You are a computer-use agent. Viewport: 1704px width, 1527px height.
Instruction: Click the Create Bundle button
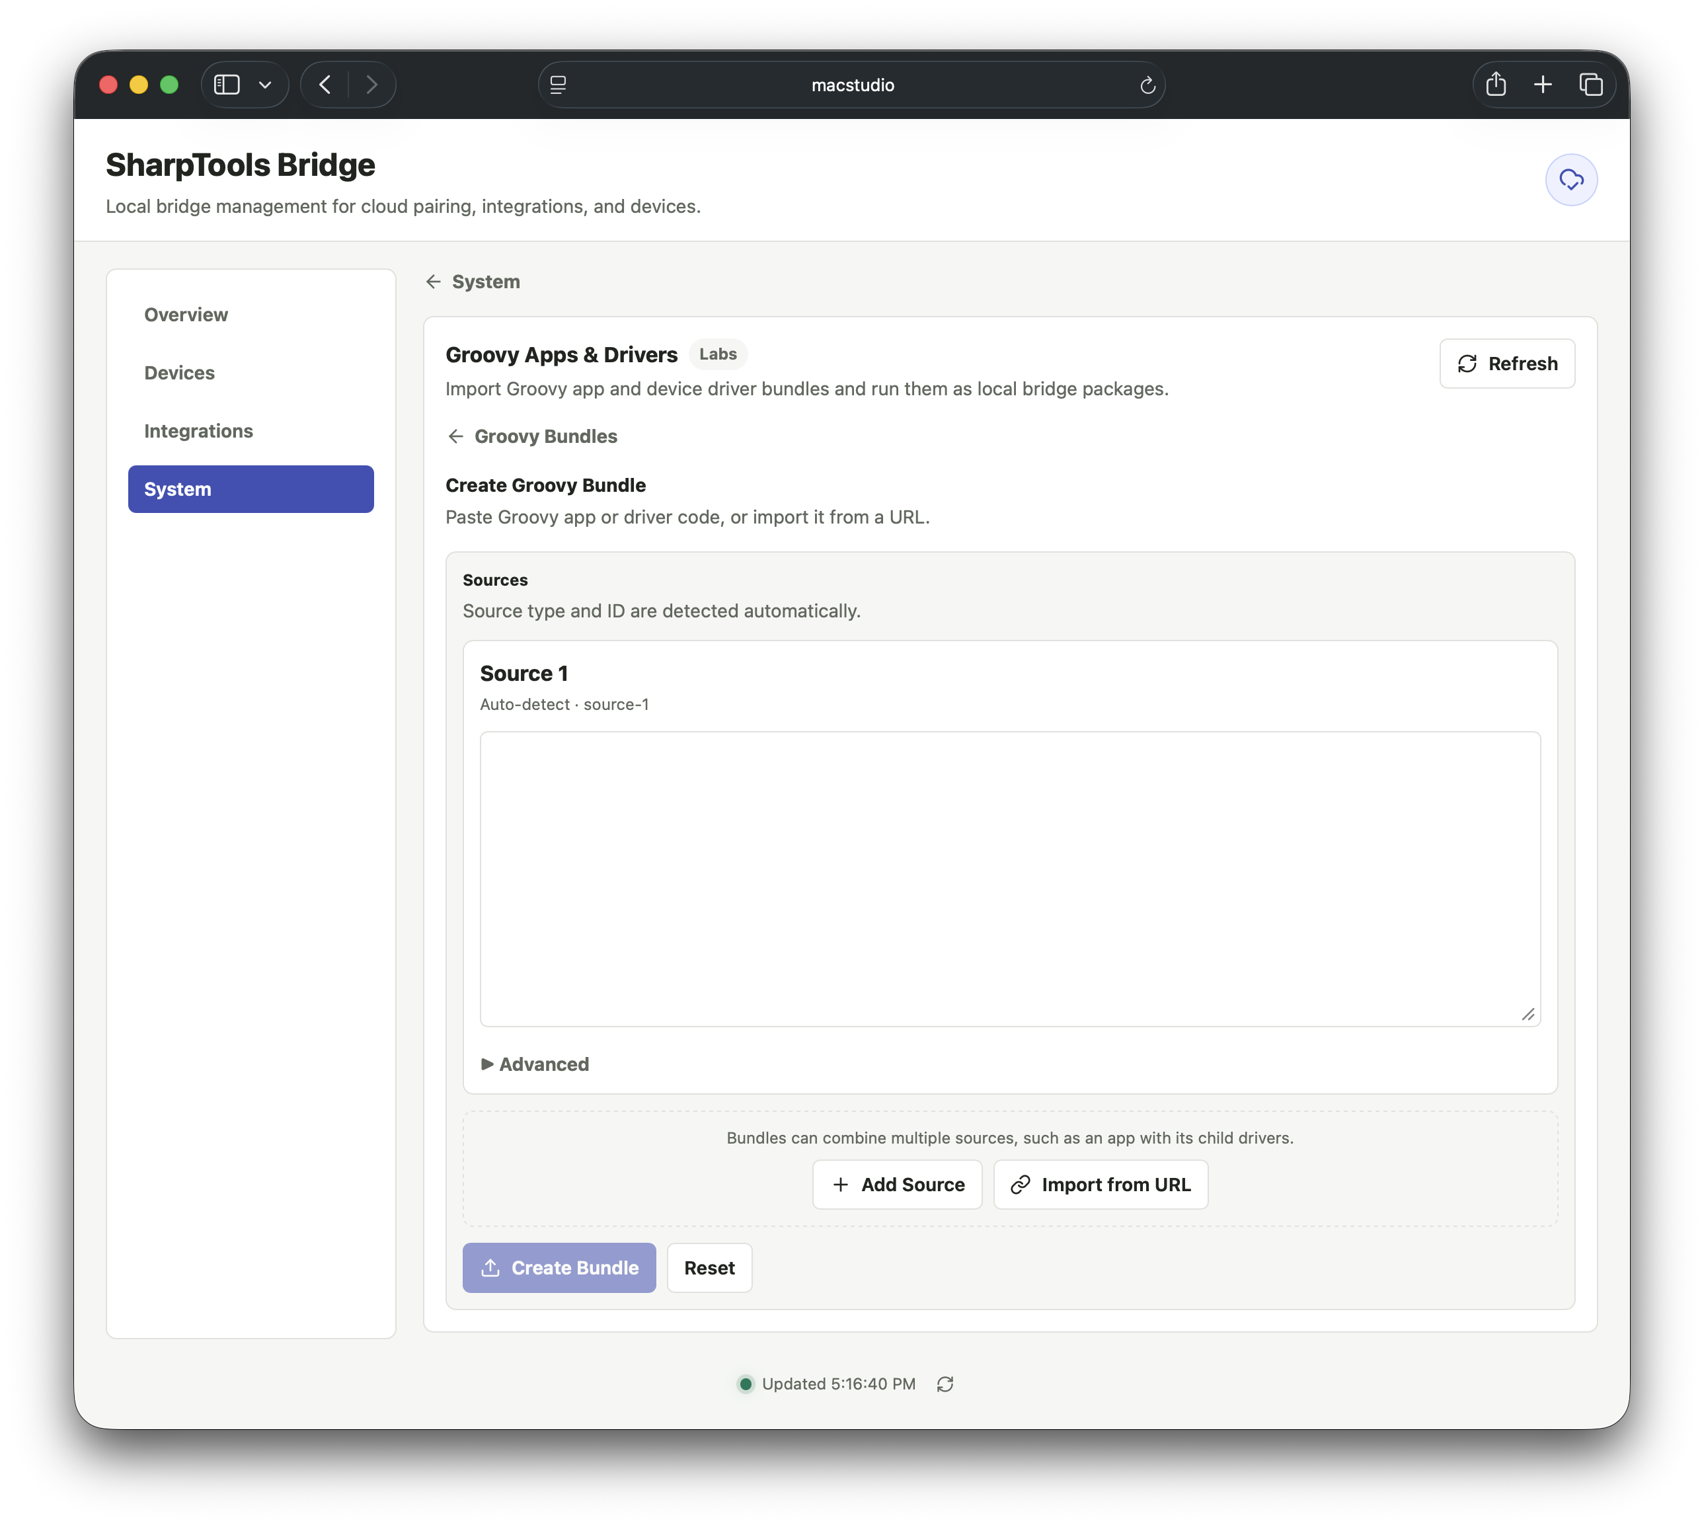pos(559,1267)
